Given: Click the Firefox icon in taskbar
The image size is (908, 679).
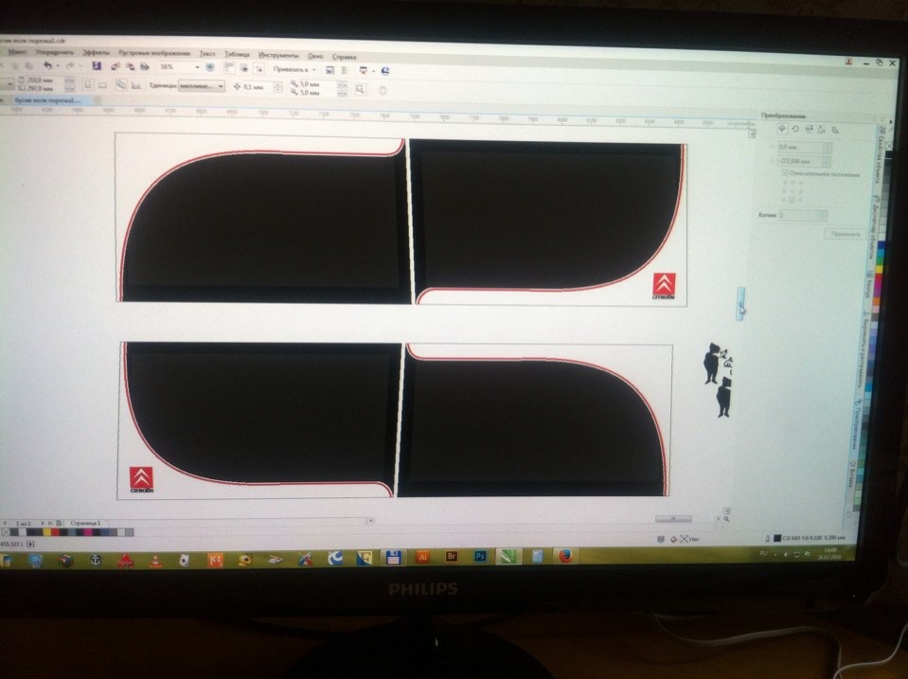Looking at the screenshot, I should tap(566, 556).
